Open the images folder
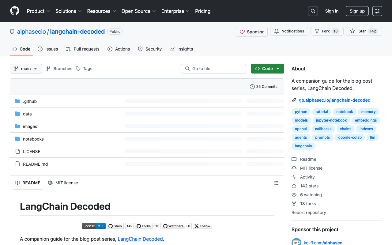The width and height of the screenshot is (392, 245). tap(30, 126)
